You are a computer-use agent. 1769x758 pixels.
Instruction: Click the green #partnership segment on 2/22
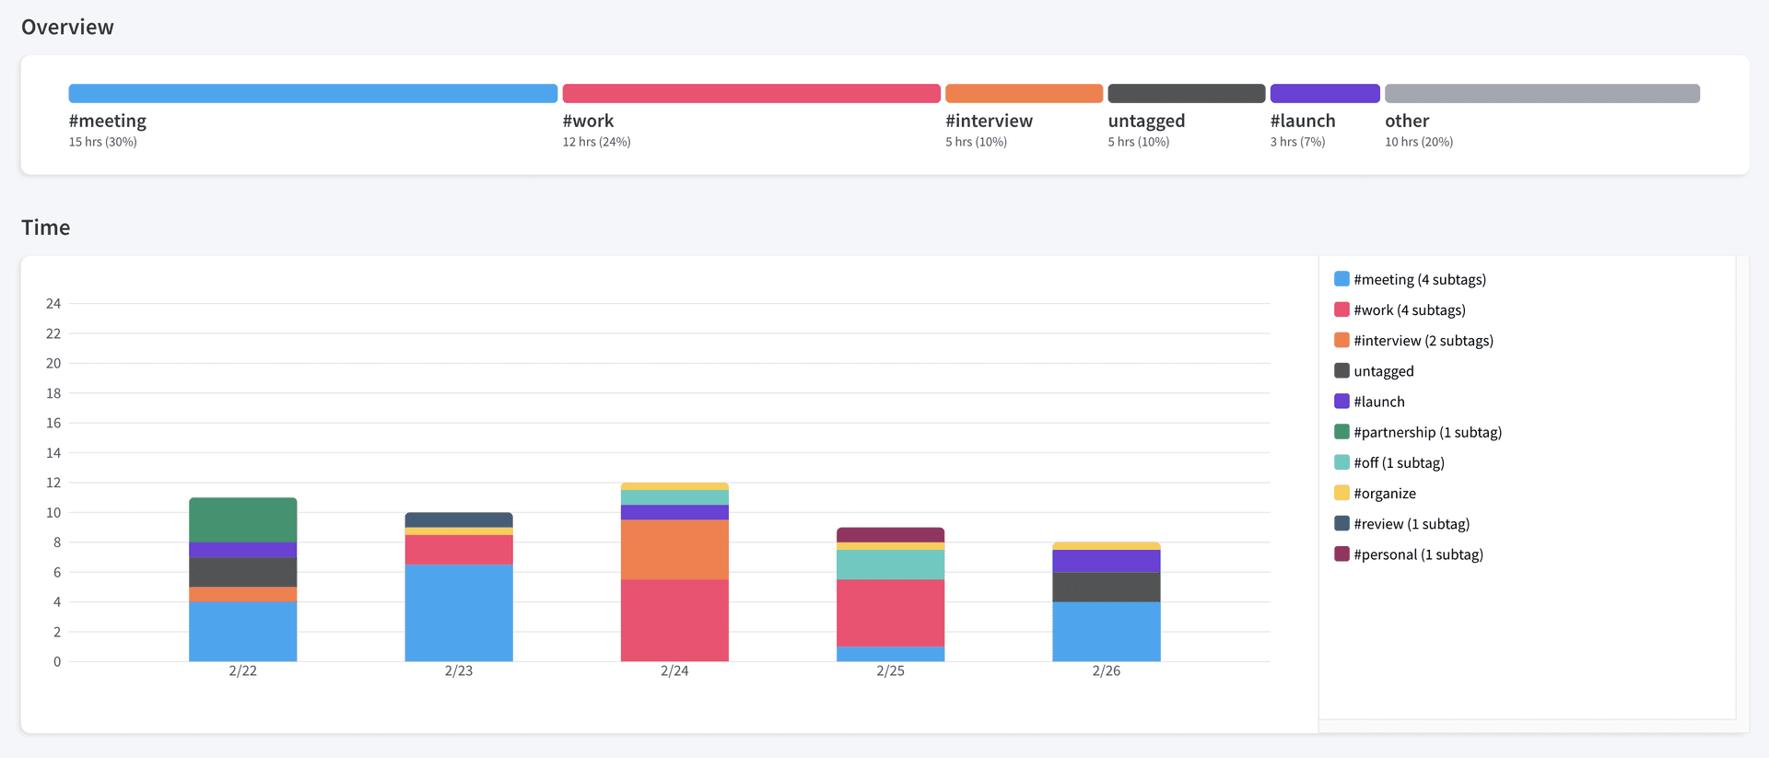tap(242, 520)
